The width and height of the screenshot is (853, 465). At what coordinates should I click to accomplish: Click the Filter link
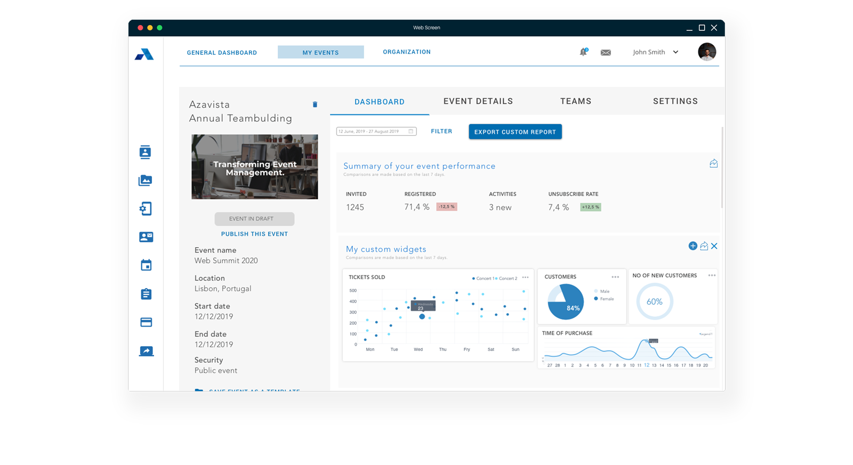pyautogui.click(x=441, y=131)
